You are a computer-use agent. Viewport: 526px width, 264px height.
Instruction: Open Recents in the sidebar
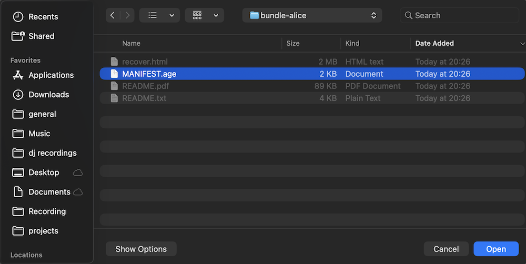click(35, 16)
